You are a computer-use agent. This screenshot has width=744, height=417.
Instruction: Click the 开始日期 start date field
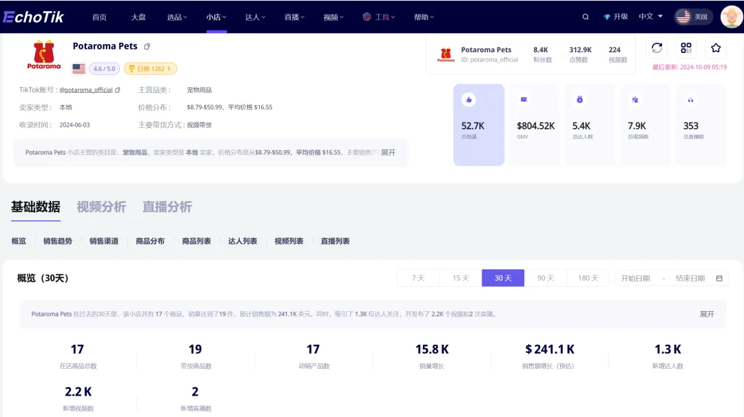635,278
